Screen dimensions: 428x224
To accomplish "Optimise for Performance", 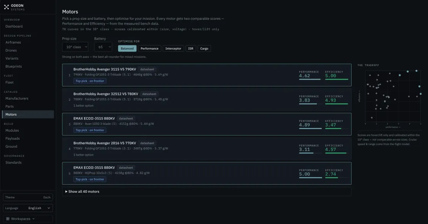I will (x=149, y=48).
